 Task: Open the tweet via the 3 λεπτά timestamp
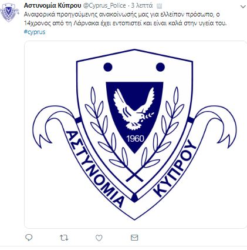(x=142, y=6)
